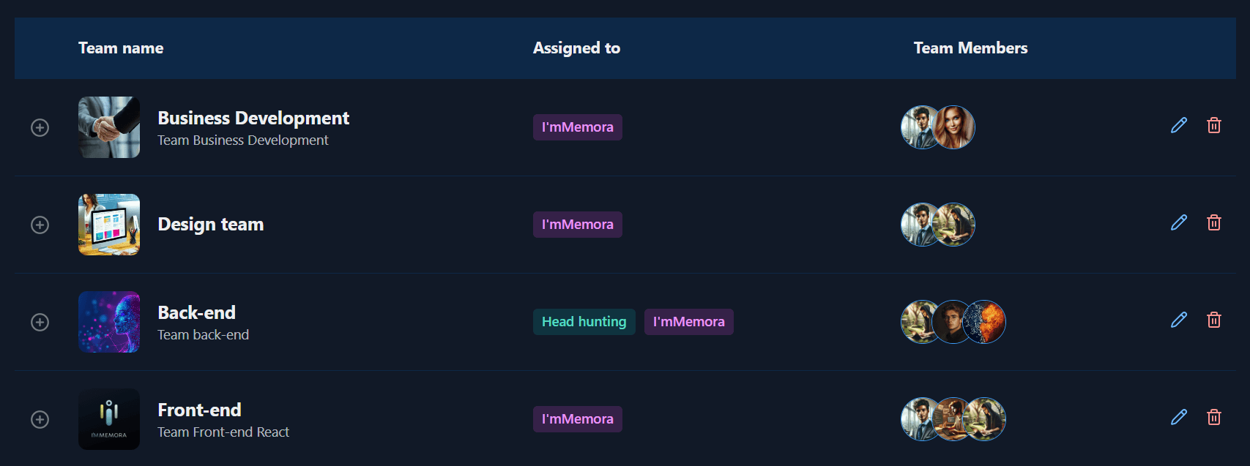
Task: Click the Front-end I'mMemora logo thumbnail
Action: coord(109,419)
